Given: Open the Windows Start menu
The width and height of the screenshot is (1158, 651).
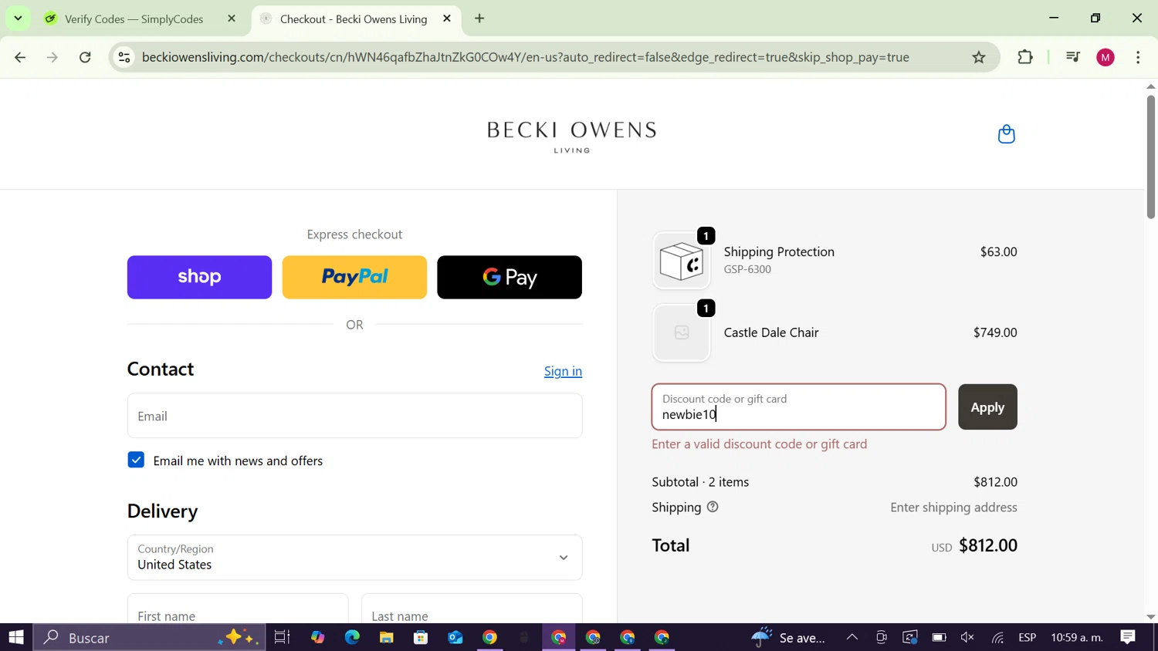Looking at the screenshot, I should (16, 637).
